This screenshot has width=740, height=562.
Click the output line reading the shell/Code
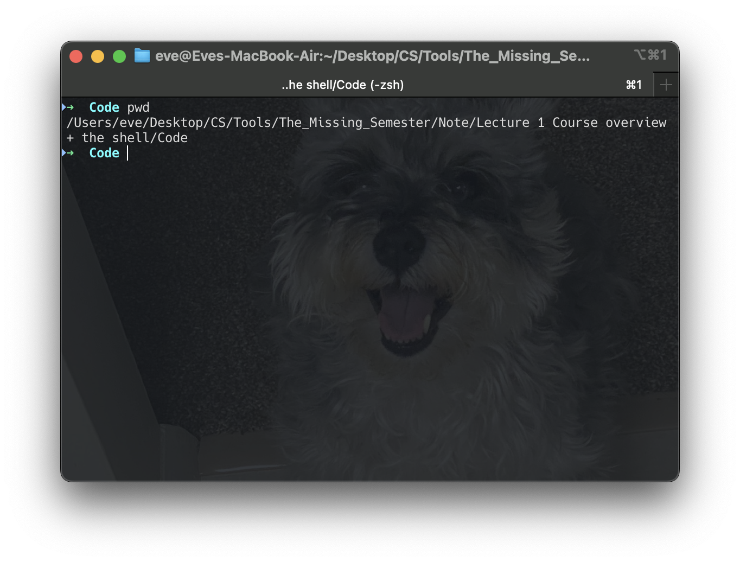127,137
